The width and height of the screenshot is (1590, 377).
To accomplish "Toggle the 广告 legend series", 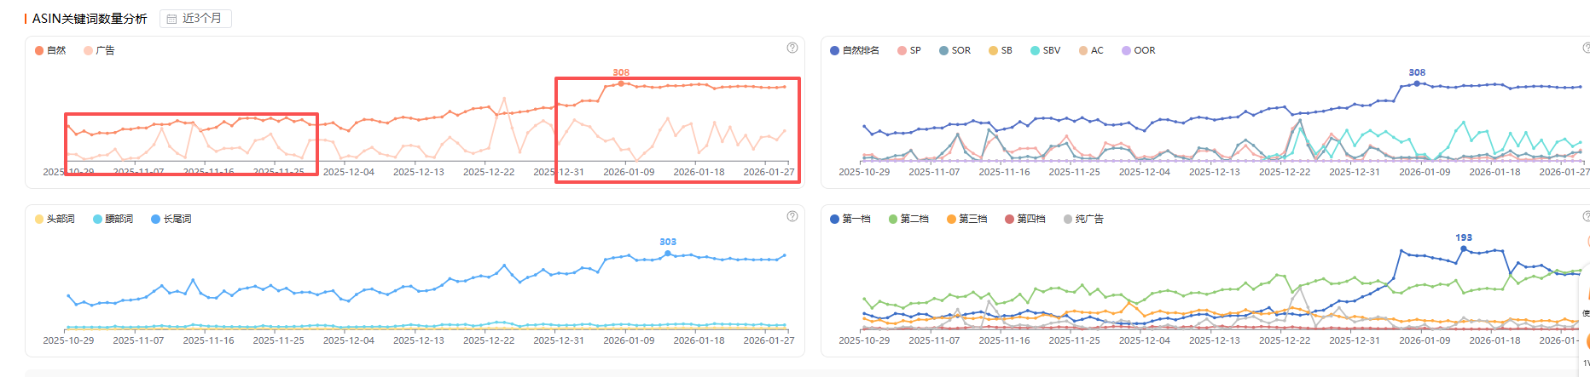I will point(99,50).
